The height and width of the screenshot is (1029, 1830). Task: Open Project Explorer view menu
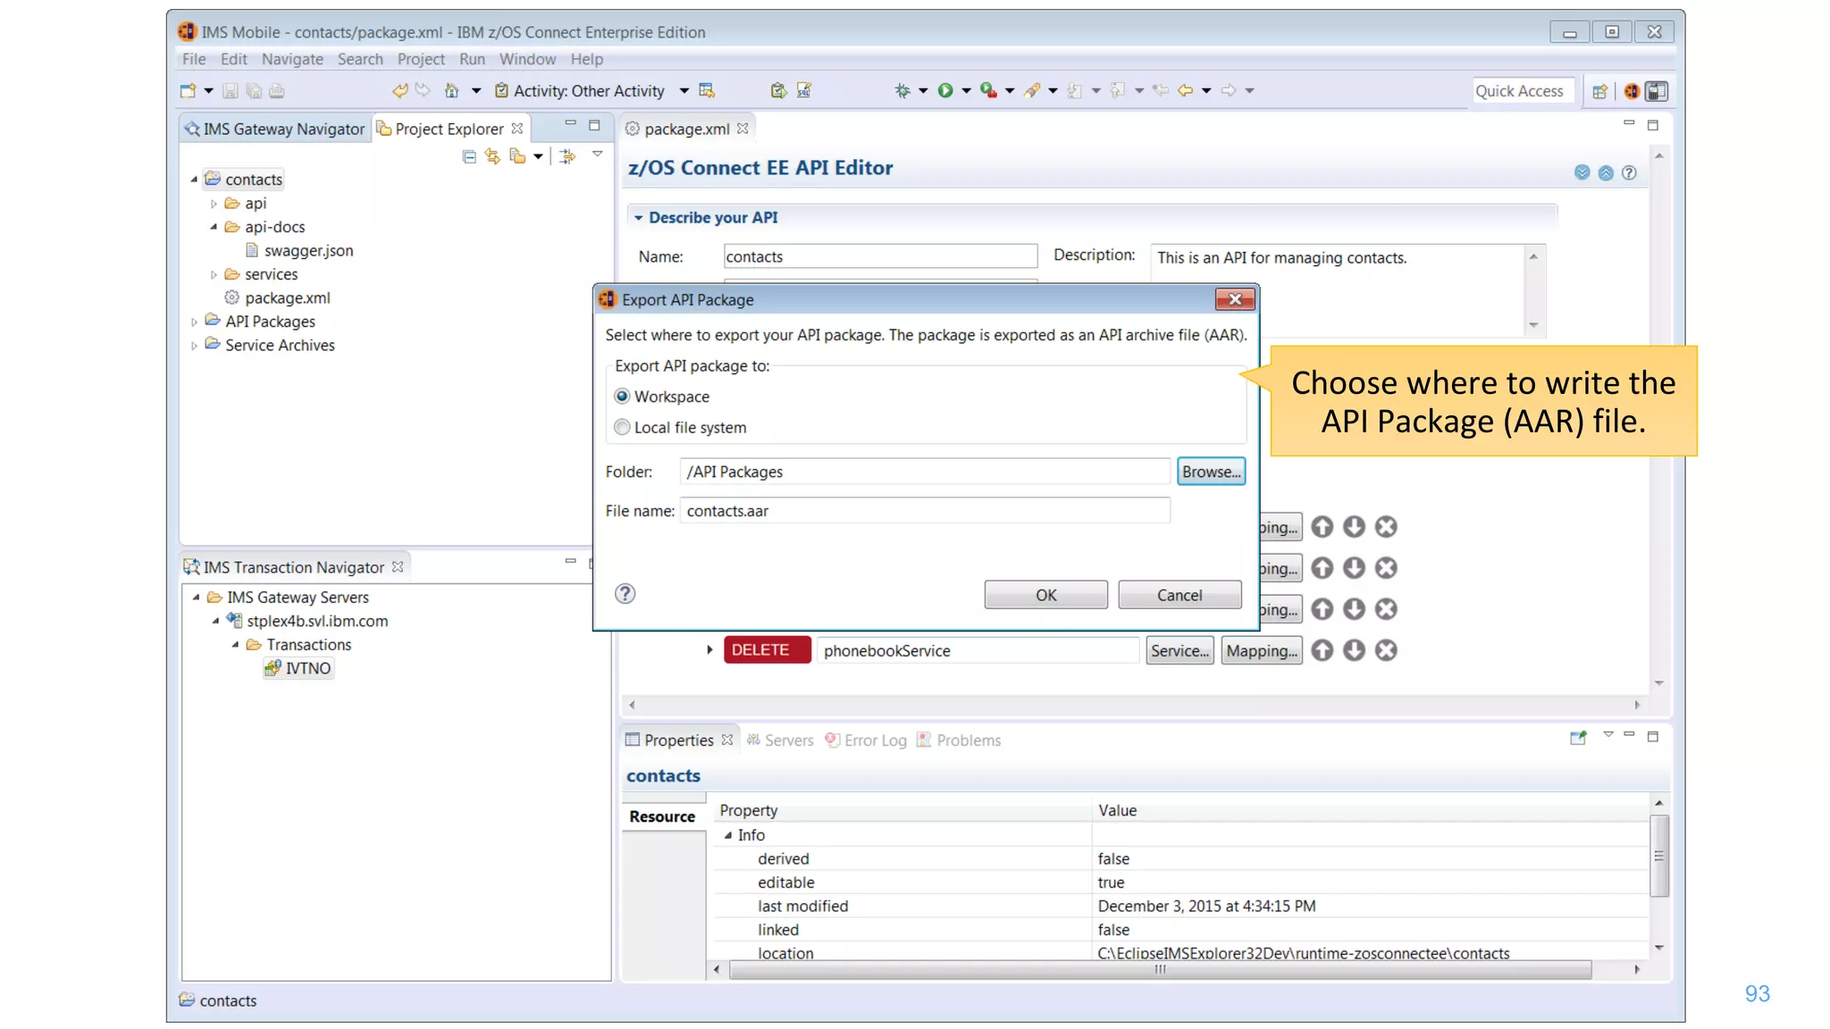597,155
